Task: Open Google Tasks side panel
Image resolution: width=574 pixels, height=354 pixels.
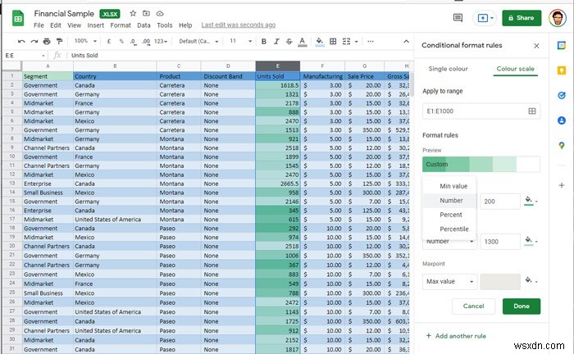Action: 562,95
